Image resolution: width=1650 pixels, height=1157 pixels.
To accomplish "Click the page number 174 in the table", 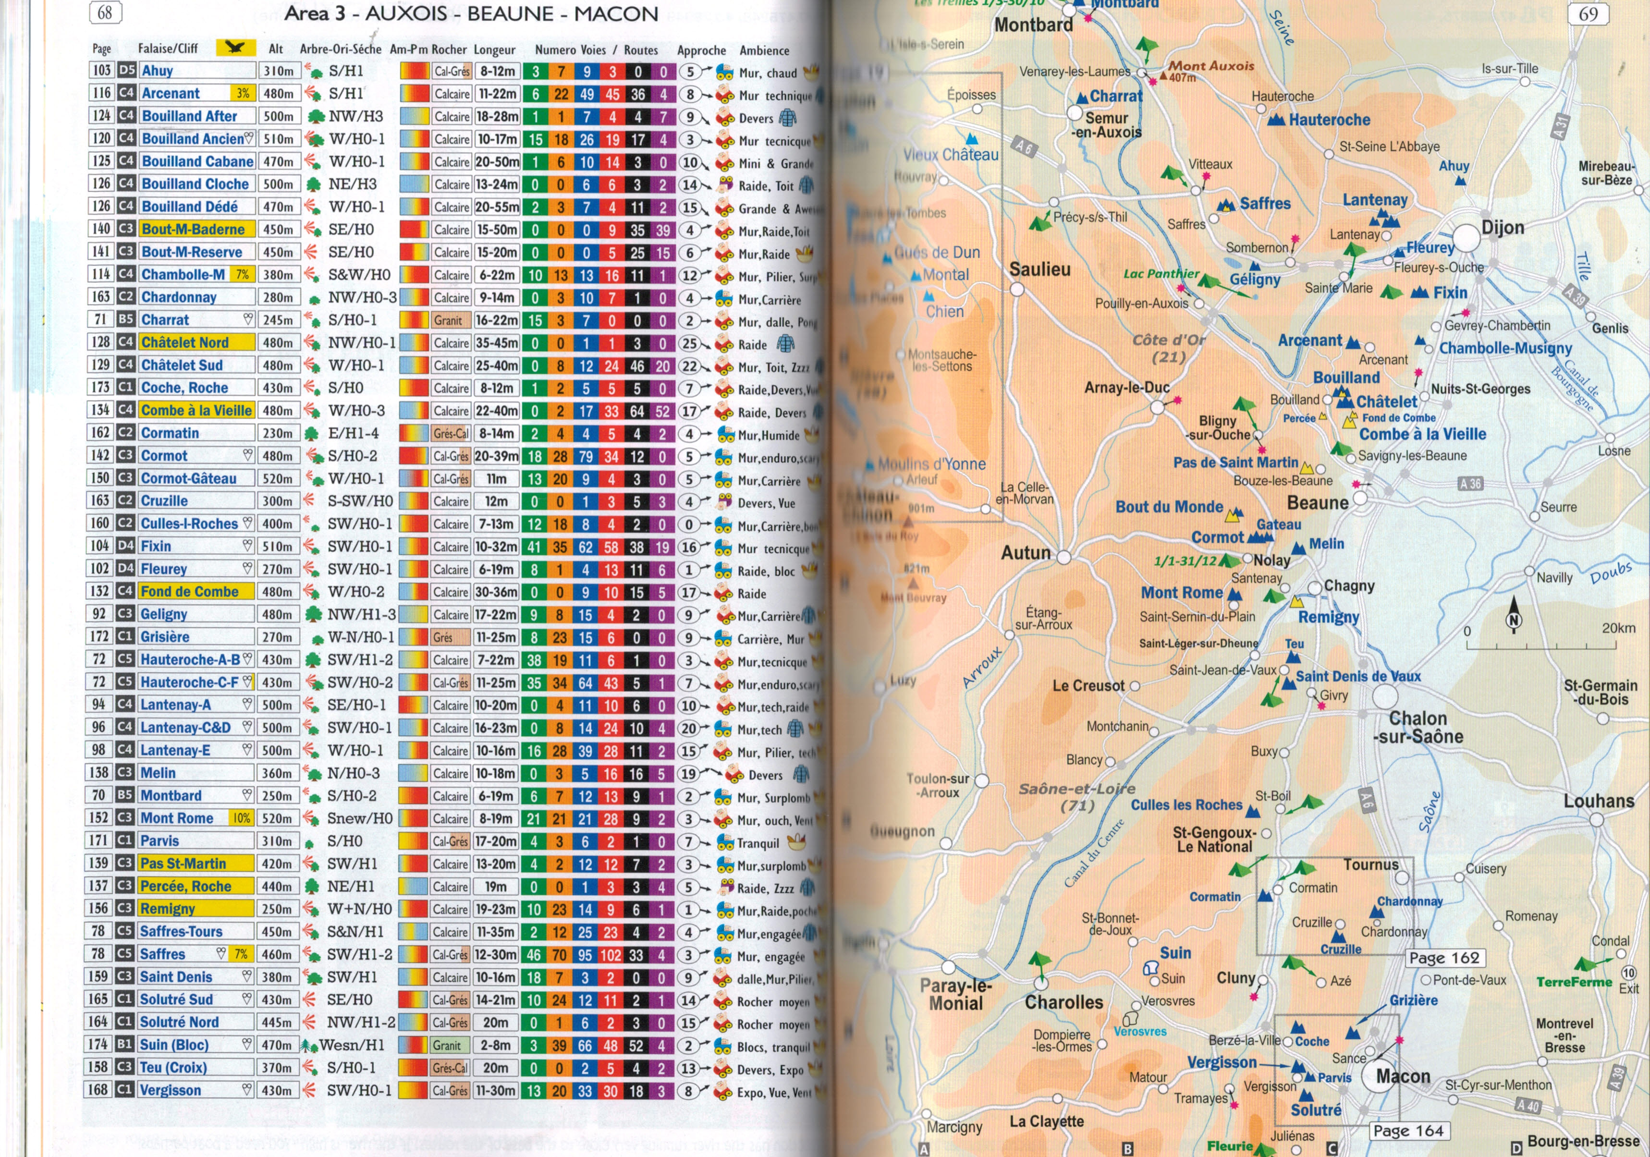I will [x=98, y=1044].
